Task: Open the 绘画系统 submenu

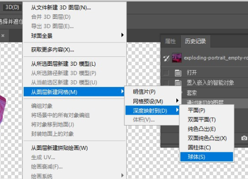Action: pos(75,176)
